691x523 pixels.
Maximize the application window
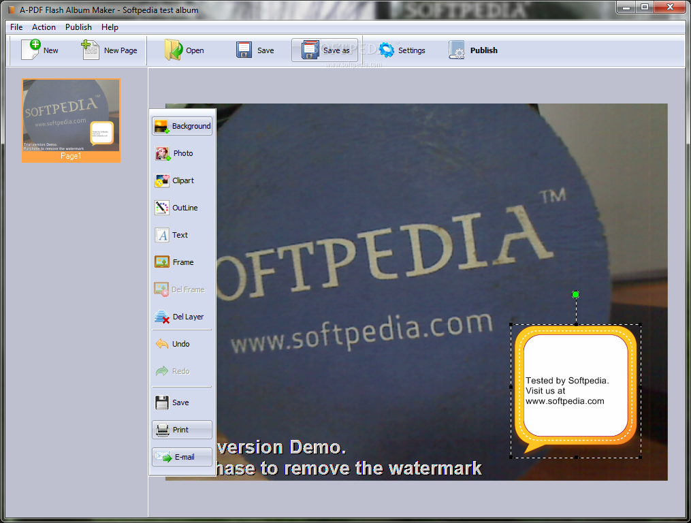(x=644, y=7)
